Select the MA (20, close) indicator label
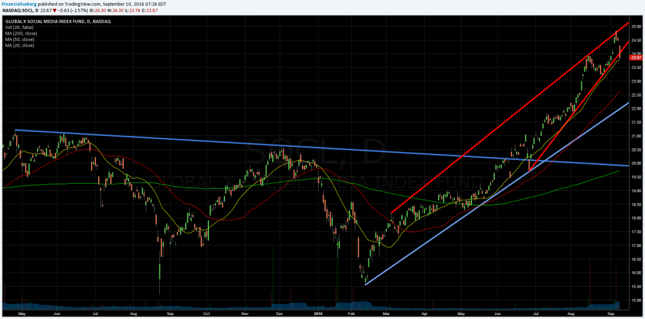The width and height of the screenshot is (645, 319). coord(20,45)
